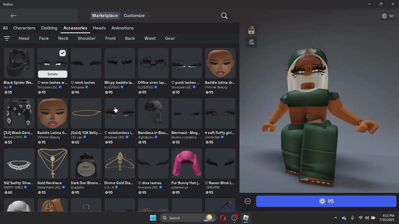The width and height of the screenshot is (399, 224).
Task: Select the Bandana in Black hair thumbnail
Action: (153, 113)
